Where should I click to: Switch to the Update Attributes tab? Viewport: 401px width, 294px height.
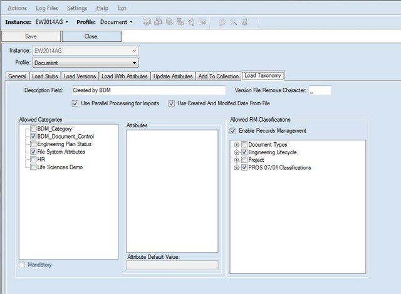point(173,76)
